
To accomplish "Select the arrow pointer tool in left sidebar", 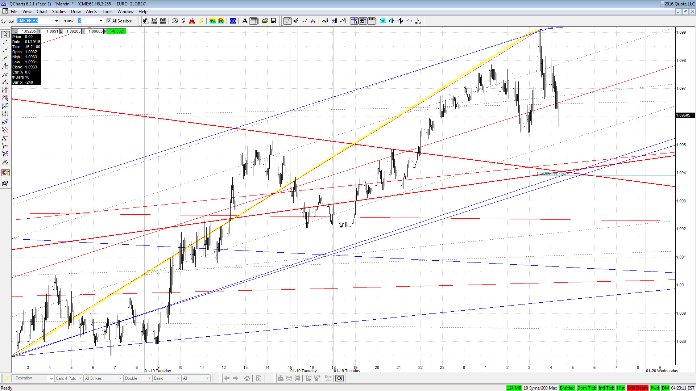I will click(5, 34).
